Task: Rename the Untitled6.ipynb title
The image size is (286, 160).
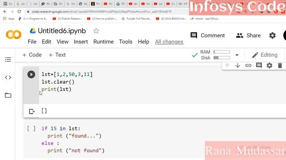Action: [62, 31]
